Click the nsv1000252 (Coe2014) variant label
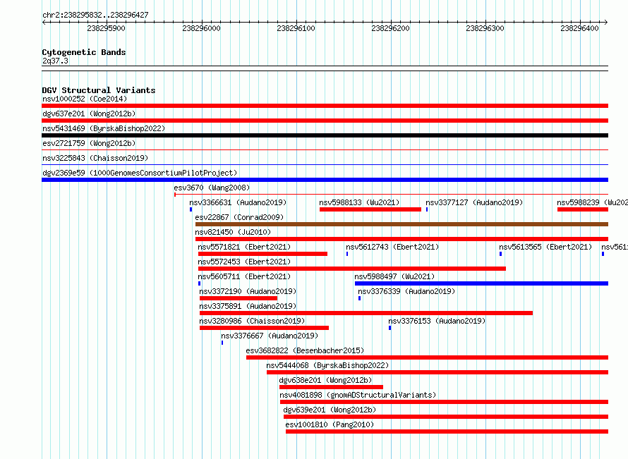 click(x=85, y=99)
